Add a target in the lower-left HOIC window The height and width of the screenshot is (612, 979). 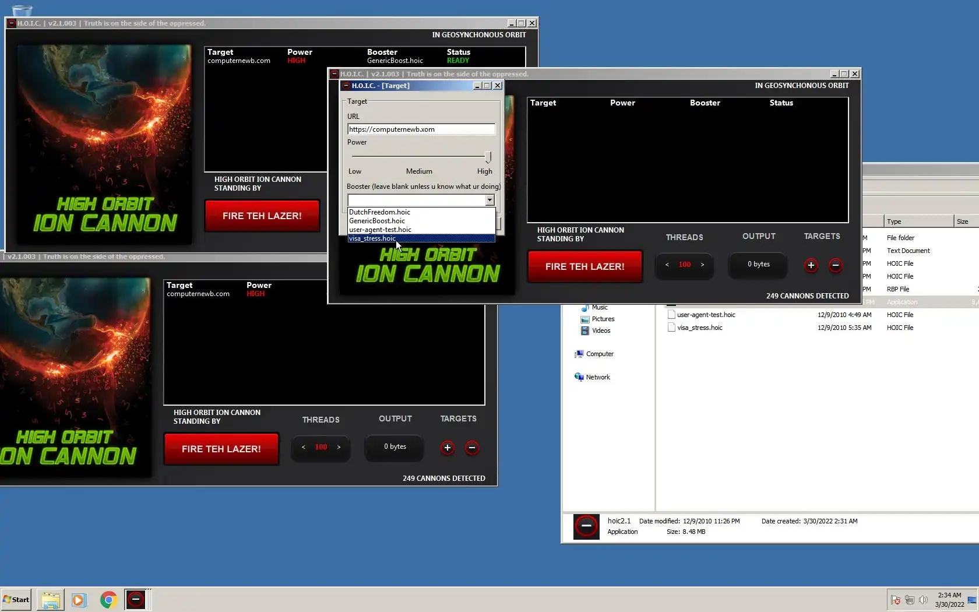447,448
